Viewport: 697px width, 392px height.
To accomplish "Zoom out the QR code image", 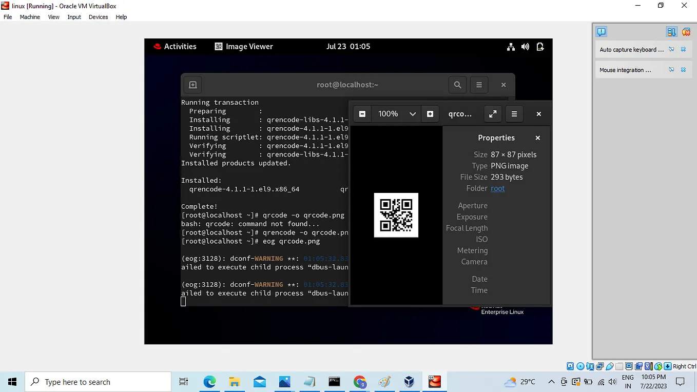I will point(362,114).
